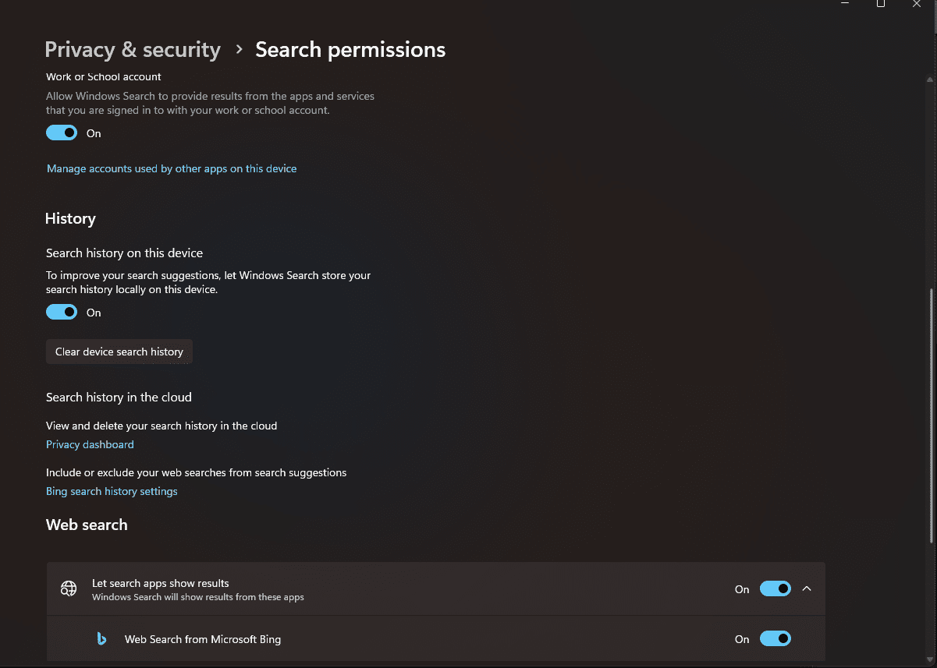This screenshot has width=937, height=668.
Task: Clear device search history button
Action: pyautogui.click(x=119, y=352)
